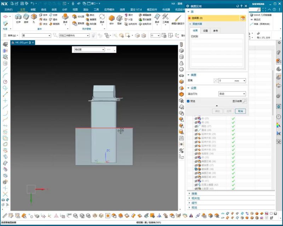Open the 溢出行为 dropdown set to 自动
283x226 pixels.
232,94
